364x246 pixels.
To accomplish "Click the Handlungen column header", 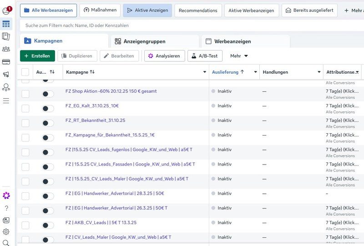I will coord(275,72).
